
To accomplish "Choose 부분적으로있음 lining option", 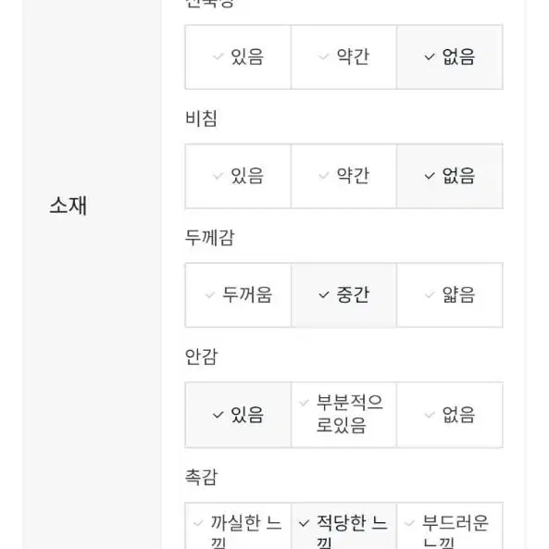I will pos(343,415).
